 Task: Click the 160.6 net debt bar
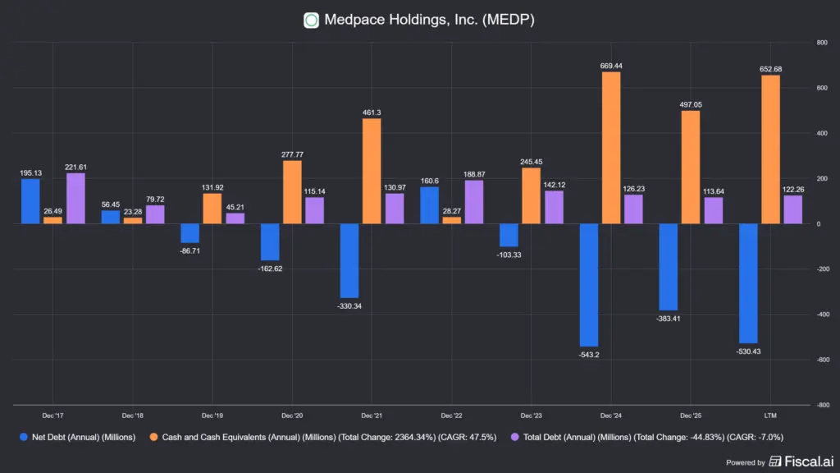[x=429, y=205]
